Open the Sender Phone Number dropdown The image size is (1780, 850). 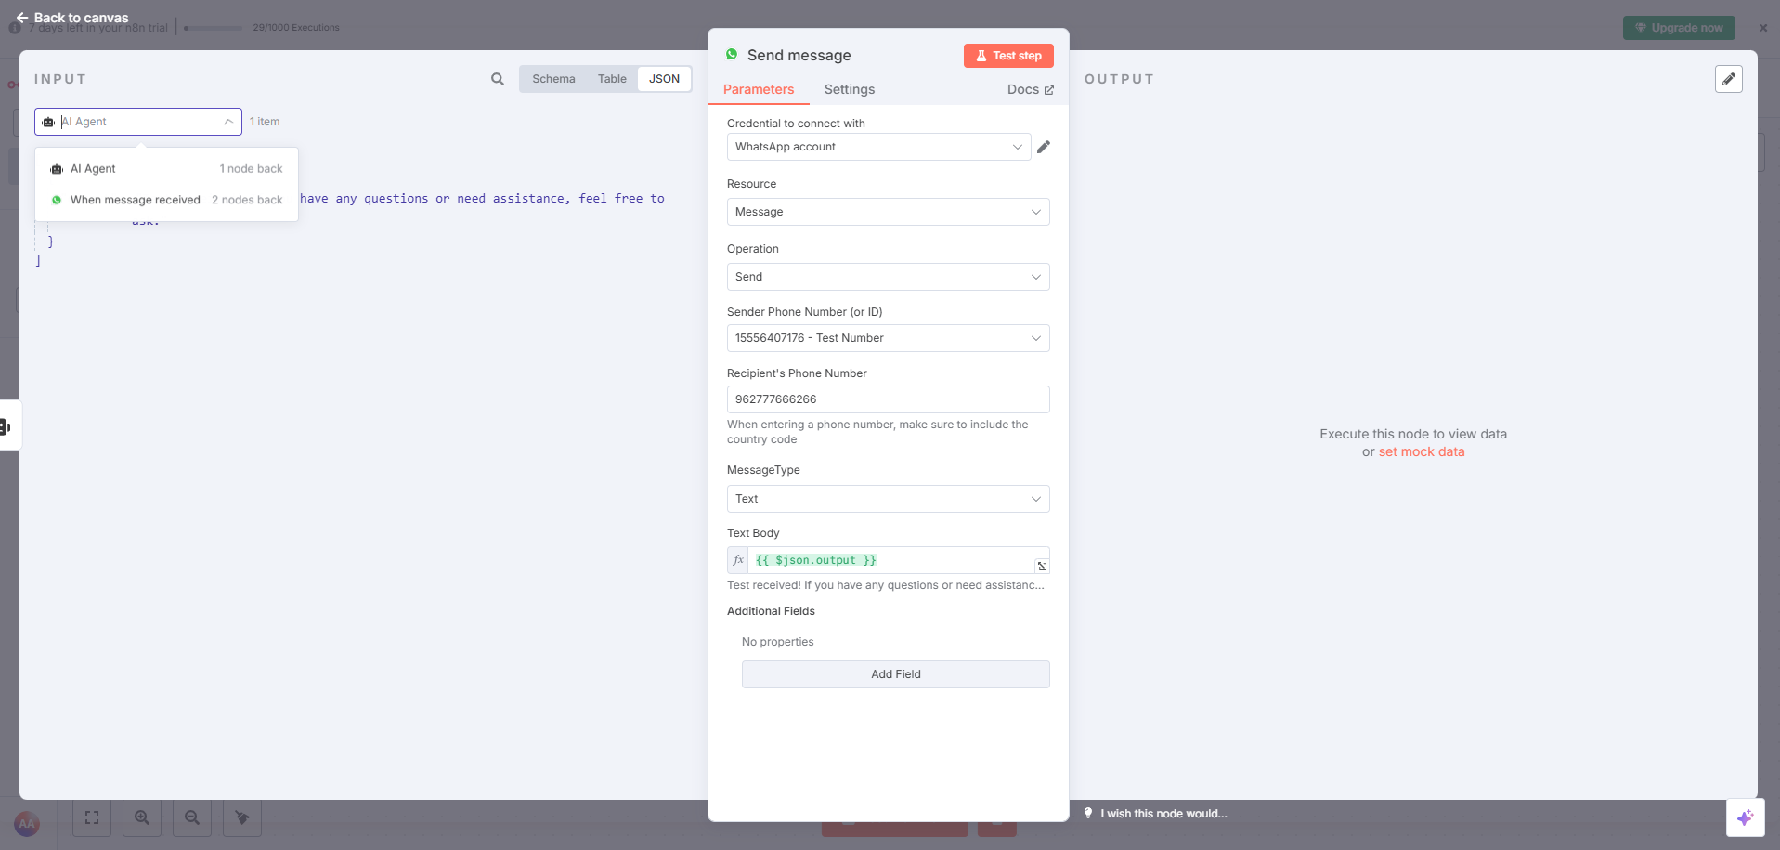point(888,338)
